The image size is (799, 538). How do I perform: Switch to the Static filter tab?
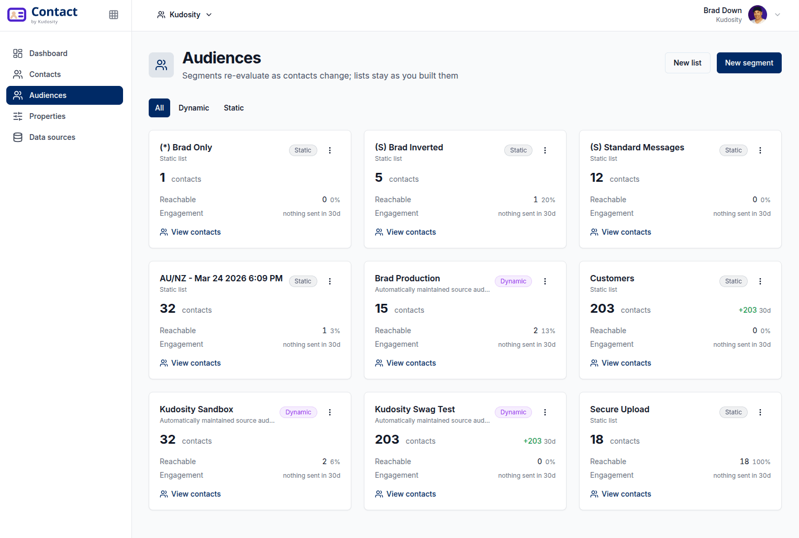[234, 108]
